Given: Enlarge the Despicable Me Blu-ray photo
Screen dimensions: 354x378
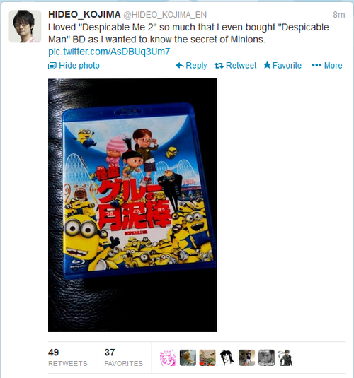Looking at the screenshot, I should click(132, 205).
